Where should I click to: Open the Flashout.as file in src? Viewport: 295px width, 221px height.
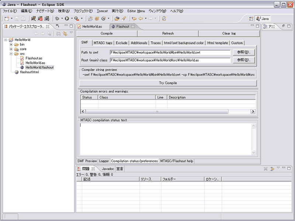click(x=34, y=58)
